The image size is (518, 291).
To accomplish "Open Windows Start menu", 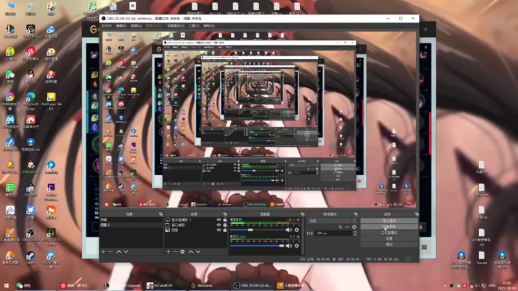I will pyautogui.click(x=6, y=286).
